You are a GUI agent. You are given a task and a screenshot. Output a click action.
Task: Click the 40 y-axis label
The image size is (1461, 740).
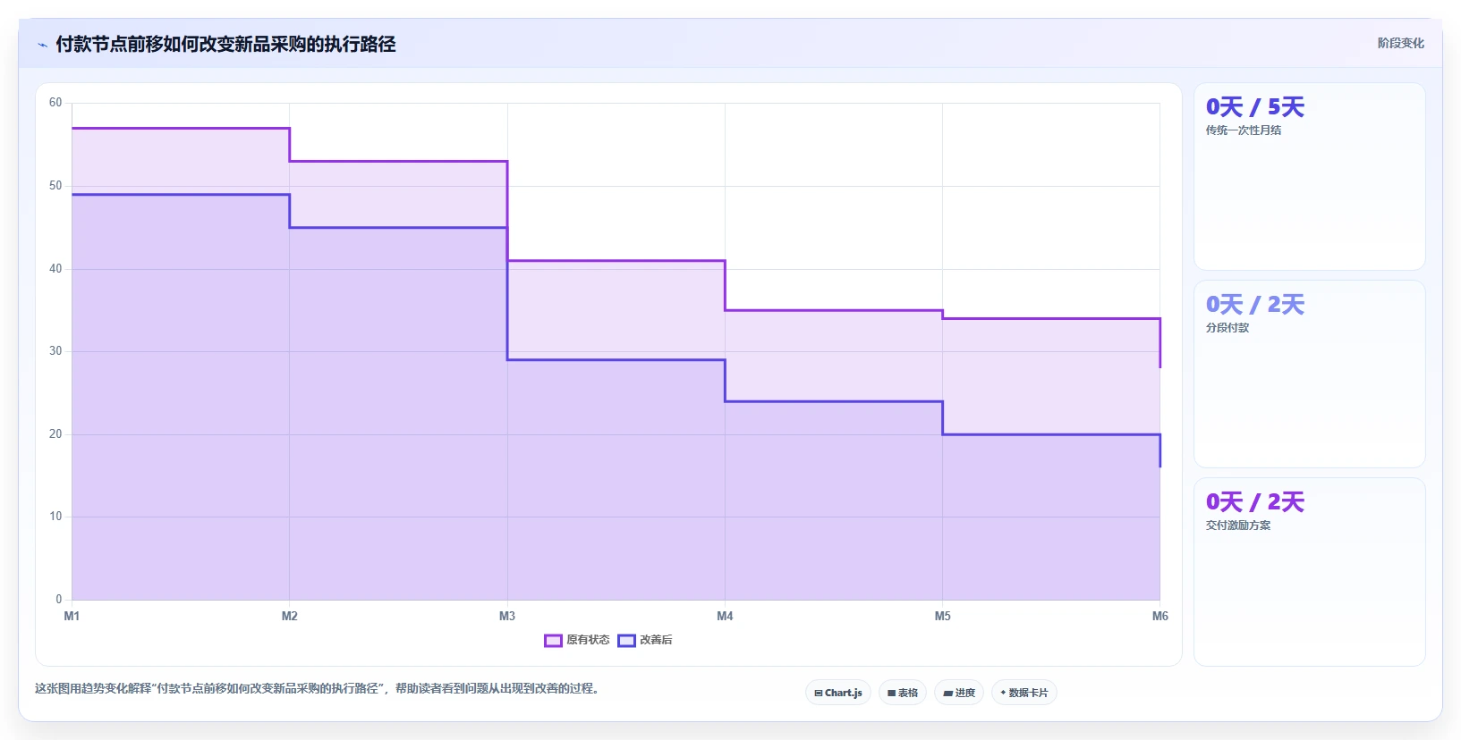55,269
